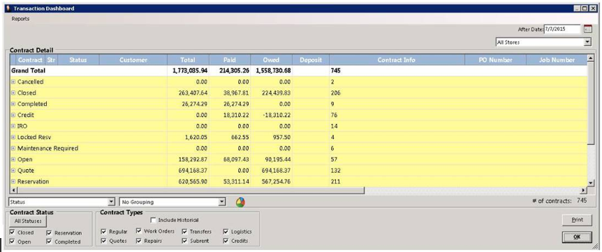Expand the Reservation status group
This screenshot has height=252, width=602.
13,182
